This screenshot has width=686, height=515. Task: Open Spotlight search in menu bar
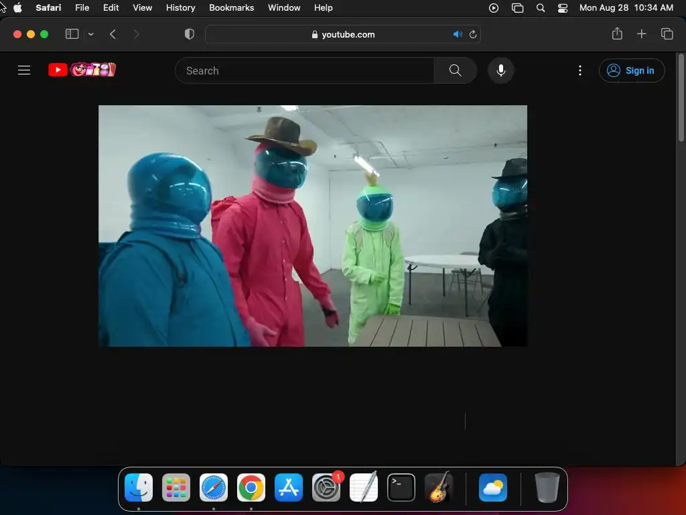click(541, 8)
